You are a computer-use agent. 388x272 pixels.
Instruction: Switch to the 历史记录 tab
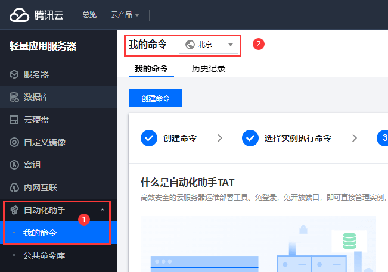point(209,68)
